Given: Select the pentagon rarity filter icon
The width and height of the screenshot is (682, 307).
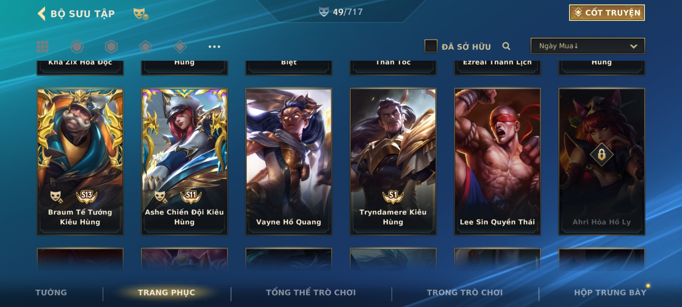Looking at the screenshot, I should click(x=145, y=47).
